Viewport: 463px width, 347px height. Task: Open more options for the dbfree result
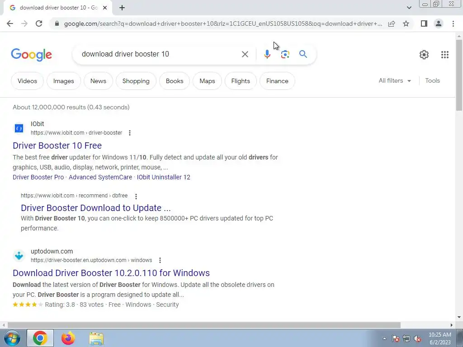(x=136, y=196)
